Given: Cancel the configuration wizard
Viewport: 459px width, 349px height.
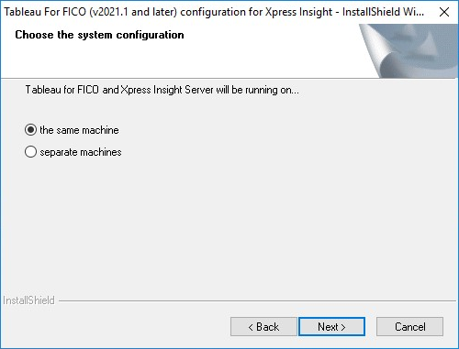Looking at the screenshot, I should click(x=409, y=327).
